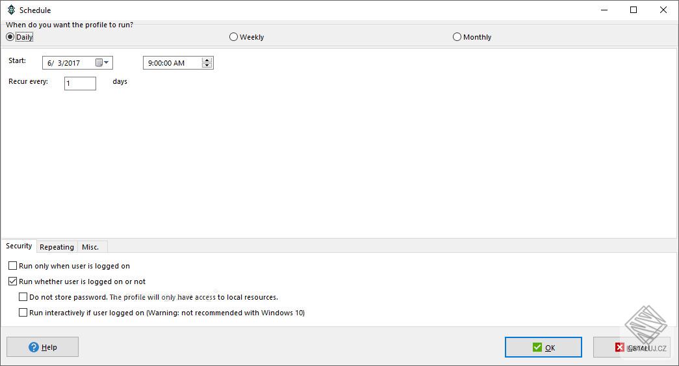This screenshot has width=679, height=366.
Task: Click the green checkmark icon on OK
Action: (x=537, y=347)
